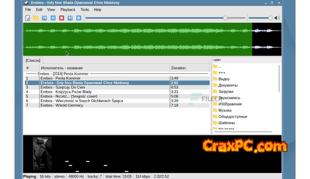Image resolution: width=310 pixels, height=179 pixels.
Task: Switch to the [Список] playlist tab
Action: click(33, 60)
